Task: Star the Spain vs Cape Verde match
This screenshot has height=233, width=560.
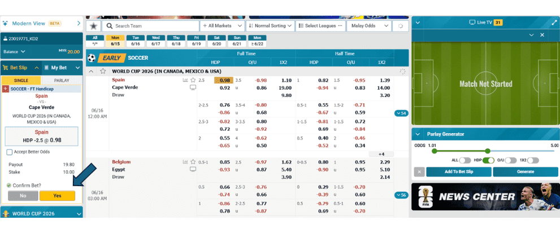Action: pos(193,80)
